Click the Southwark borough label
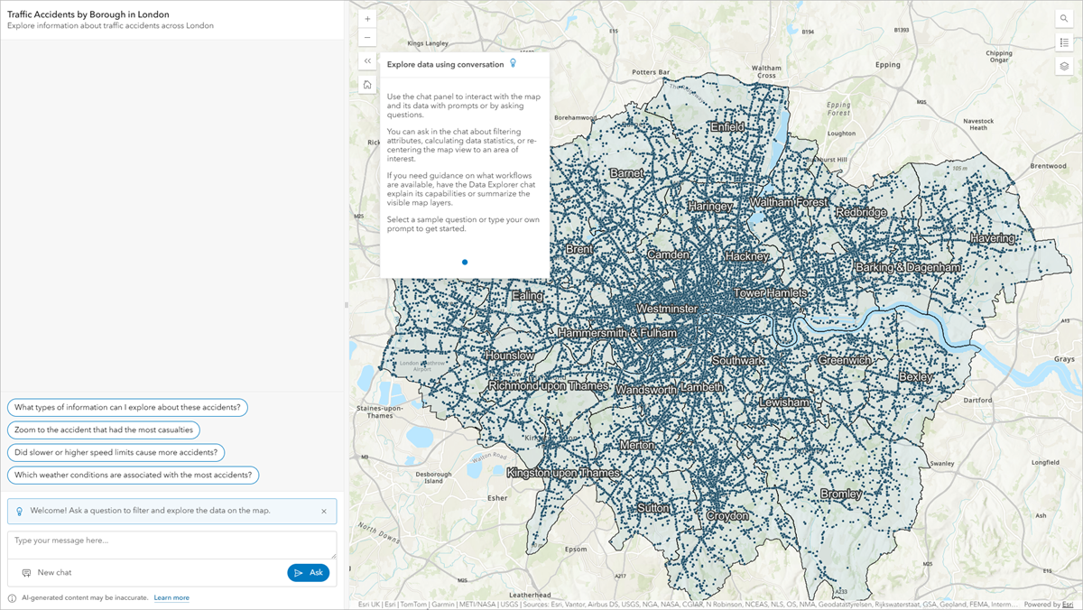 (738, 360)
